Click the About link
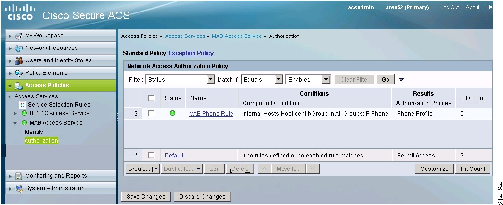The height and width of the screenshot is (205, 503). click(473, 7)
